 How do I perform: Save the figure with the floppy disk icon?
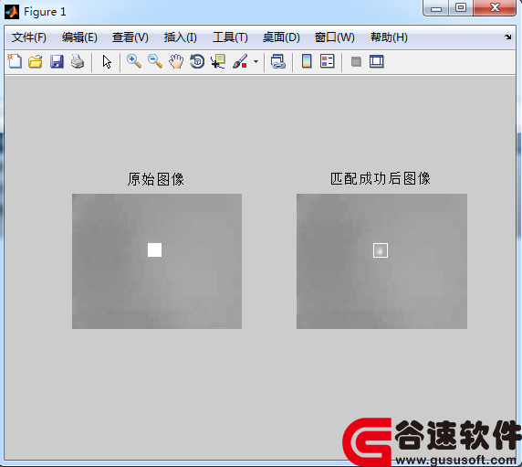click(57, 61)
